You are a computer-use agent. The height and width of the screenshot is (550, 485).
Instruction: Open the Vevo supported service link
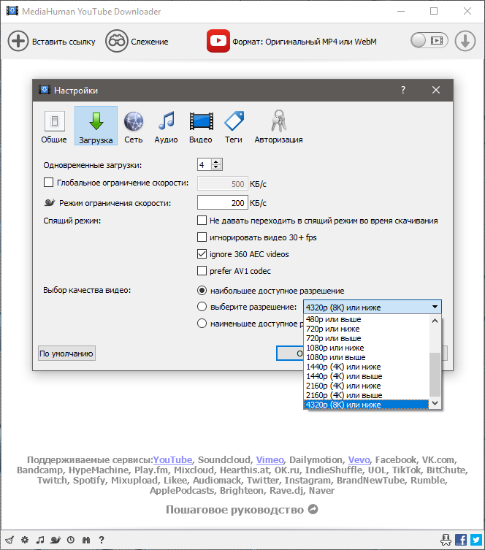coord(359,459)
